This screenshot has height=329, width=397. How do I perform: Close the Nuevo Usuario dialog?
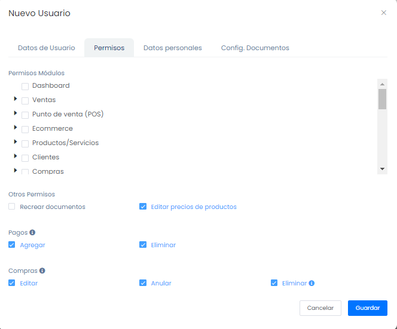(384, 13)
